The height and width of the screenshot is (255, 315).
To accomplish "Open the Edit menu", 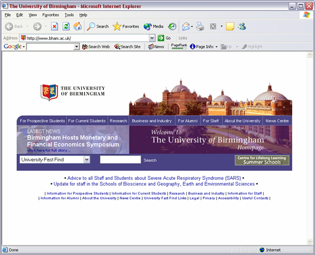I will (19, 15).
